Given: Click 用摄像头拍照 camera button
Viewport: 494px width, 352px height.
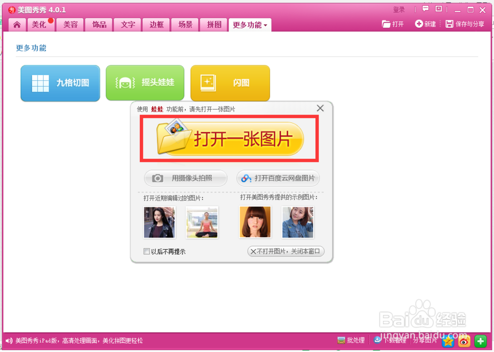Looking at the screenshot, I should (186, 178).
